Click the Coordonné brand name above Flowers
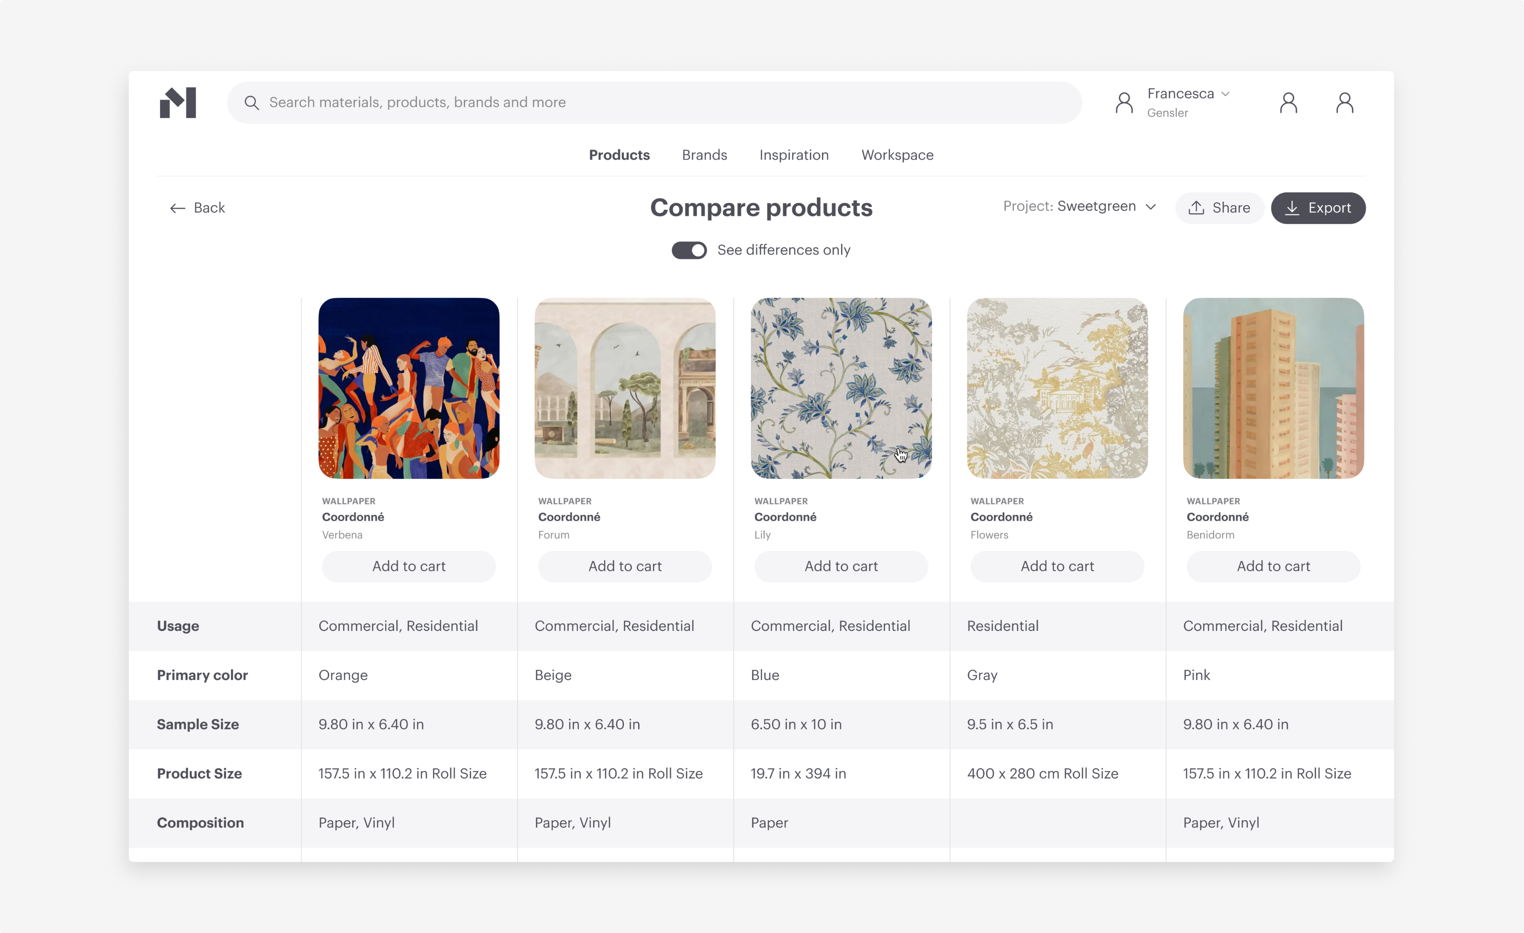This screenshot has width=1524, height=933. (x=1001, y=517)
